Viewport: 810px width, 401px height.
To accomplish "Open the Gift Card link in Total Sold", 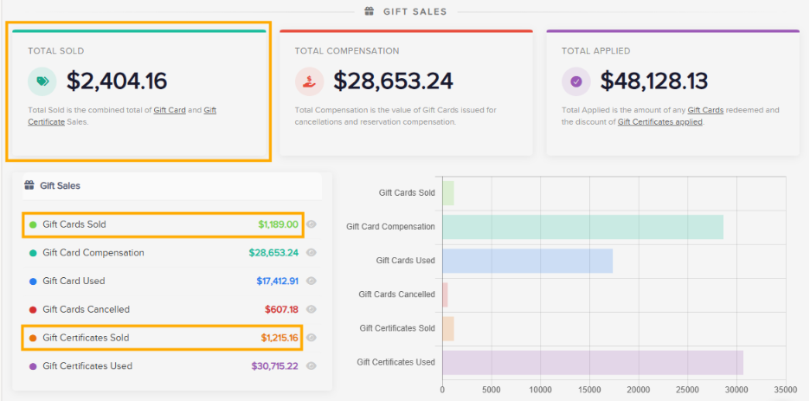I will click(170, 110).
